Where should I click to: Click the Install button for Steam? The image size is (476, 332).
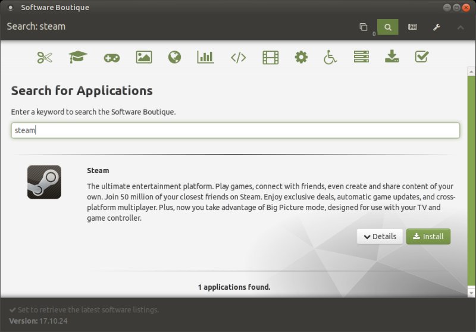pyautogui.click(x=428, y=236)
